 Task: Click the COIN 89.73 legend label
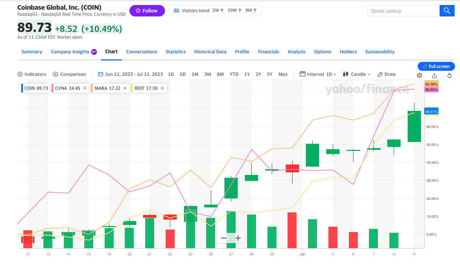(x=36, y=88)
